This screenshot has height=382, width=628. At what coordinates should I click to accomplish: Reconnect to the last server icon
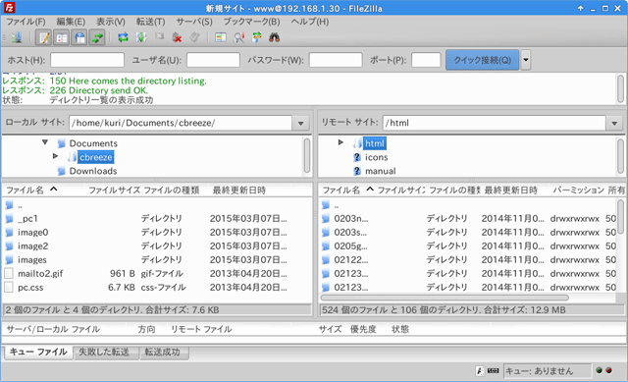click(194, 37)
